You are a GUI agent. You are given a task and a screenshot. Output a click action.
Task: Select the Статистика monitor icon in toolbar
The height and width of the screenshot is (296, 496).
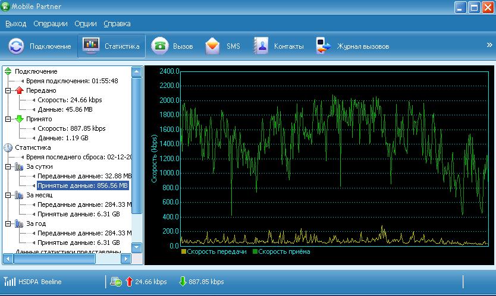pyautogui.click(x=91, y=46)
